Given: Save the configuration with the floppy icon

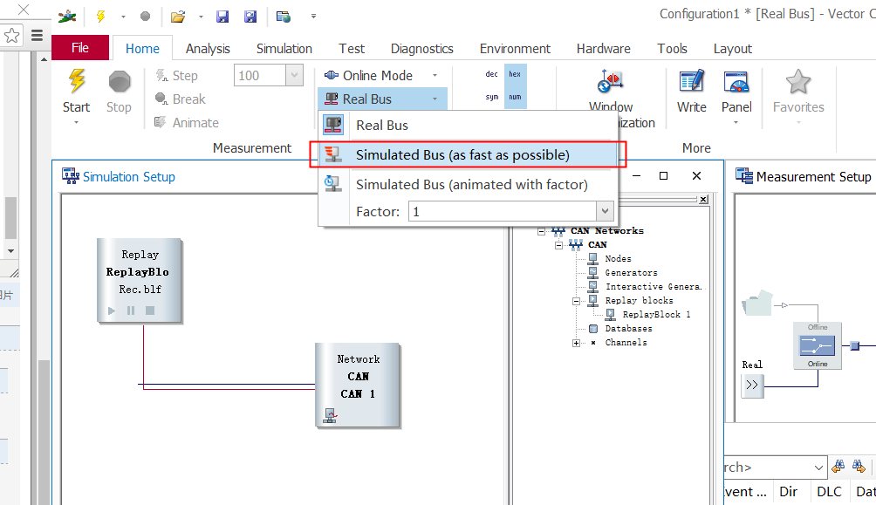Looking at the screenshot, I should [x=222, y=17].
